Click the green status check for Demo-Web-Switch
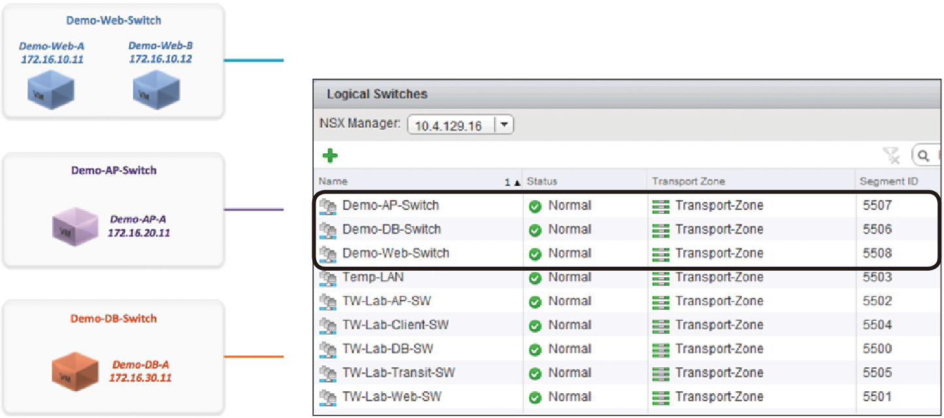The image size is (944, 418). click(x=535, y=254)
